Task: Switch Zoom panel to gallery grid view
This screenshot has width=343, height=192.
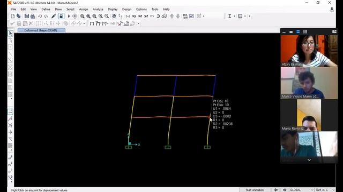Action: pos(305,32)
